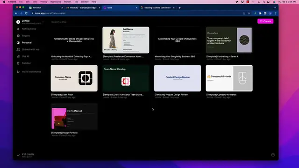The width and height of the screenshot is (299, 168).
Task: Toggle the Chrome side panel icon
Action: click(x=265, y=14)
